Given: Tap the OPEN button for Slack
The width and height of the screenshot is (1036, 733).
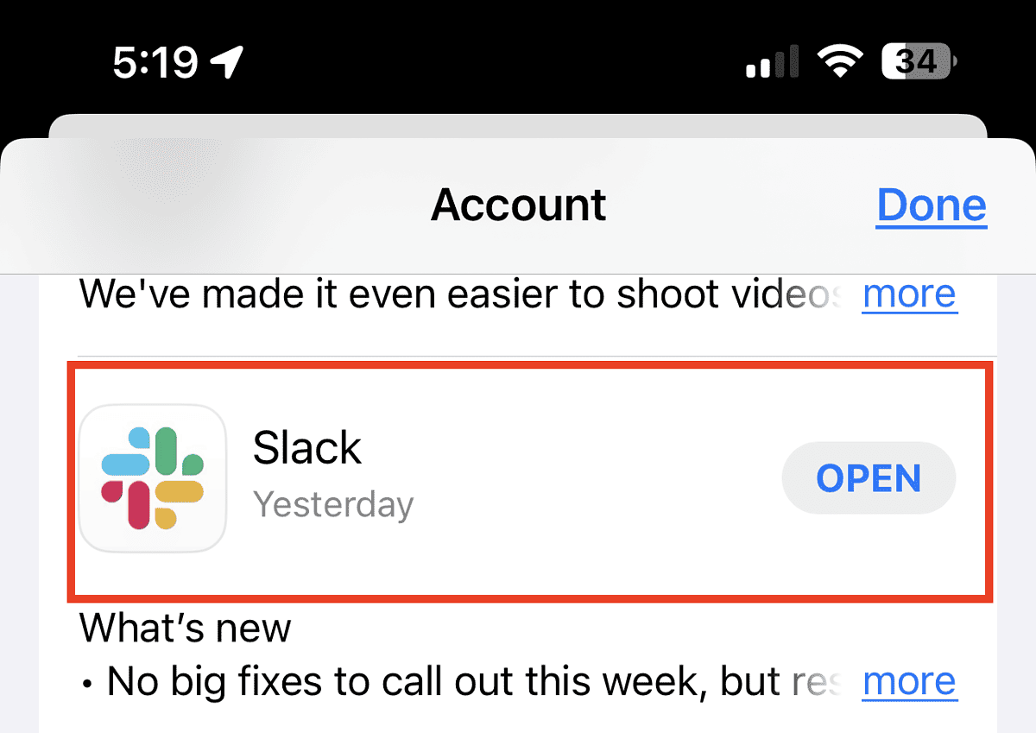Looking at the screenshot, I should (x=869, y=477).
